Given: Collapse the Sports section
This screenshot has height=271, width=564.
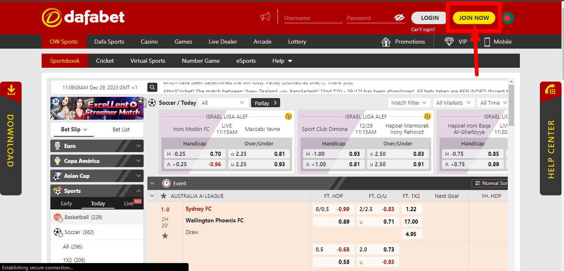Looking at the screenshot, I should (x=139, y=191).
